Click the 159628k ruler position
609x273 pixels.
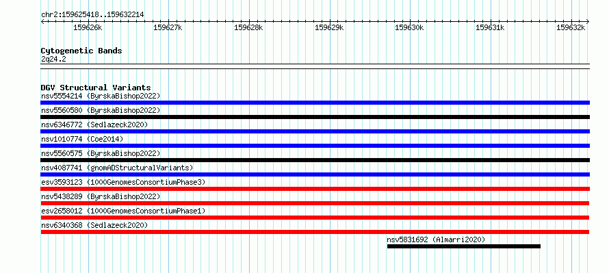pyautogui.click(x=248, y=27)
